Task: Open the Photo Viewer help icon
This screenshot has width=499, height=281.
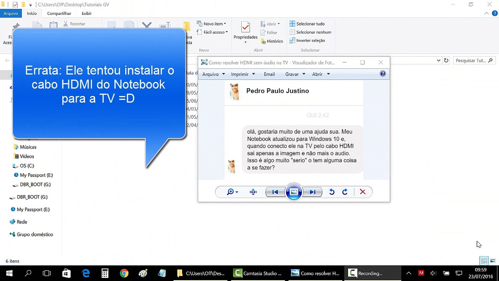Action: [383, 74]
